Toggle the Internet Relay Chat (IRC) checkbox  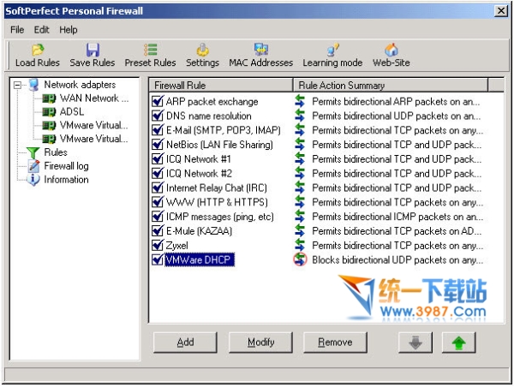pos(158,188)
